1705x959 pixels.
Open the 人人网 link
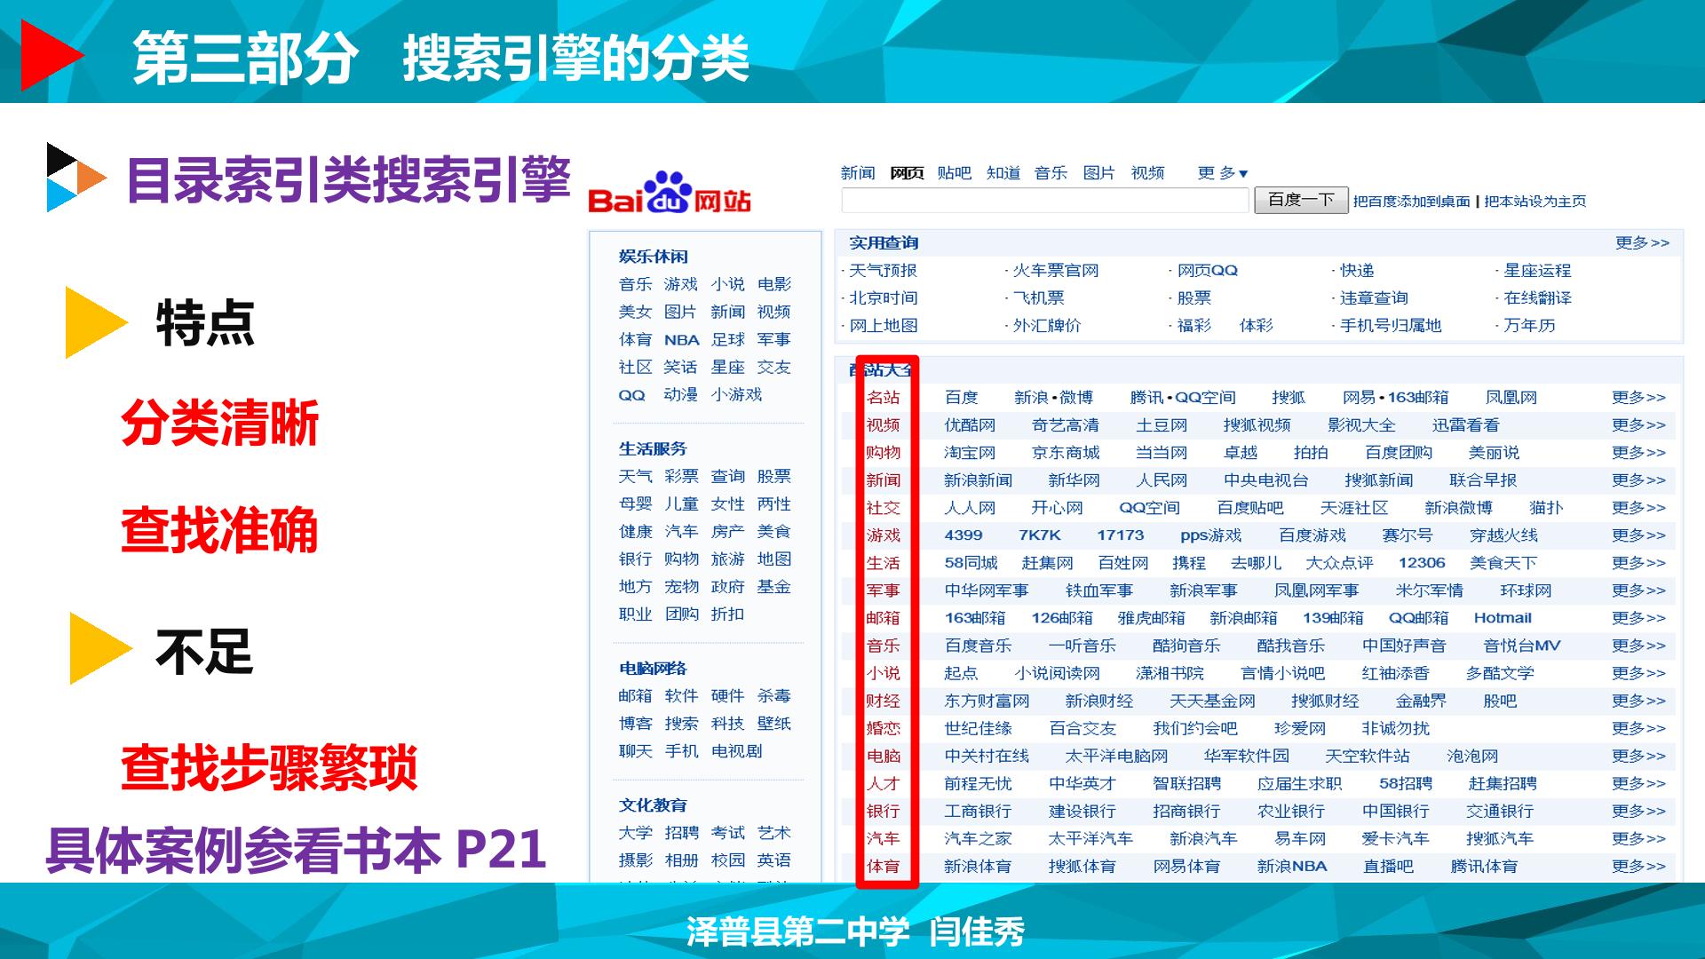click(970, 508)
